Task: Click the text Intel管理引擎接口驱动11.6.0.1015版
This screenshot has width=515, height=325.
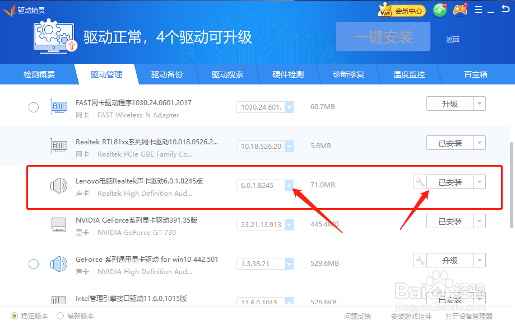Action: (131, 299)
